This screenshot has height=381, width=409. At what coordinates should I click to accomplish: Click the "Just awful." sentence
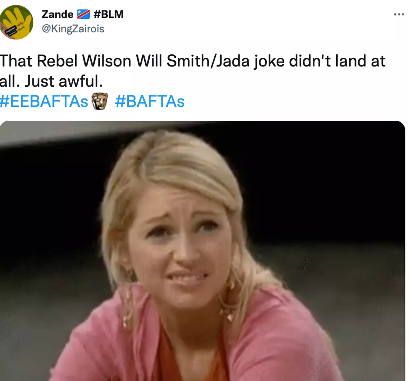click(64, 81)
